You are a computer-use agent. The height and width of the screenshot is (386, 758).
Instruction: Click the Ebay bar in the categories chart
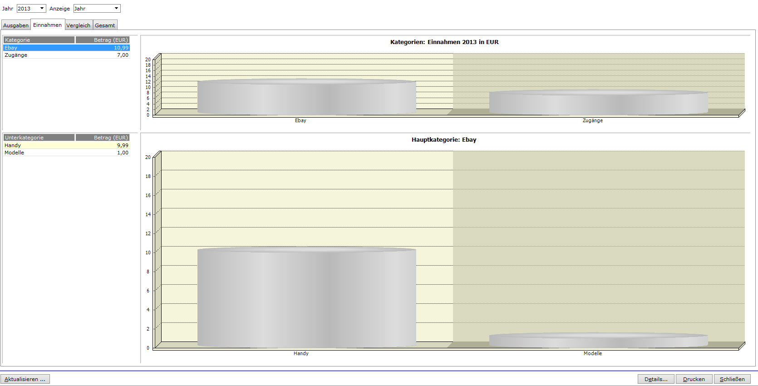[307, 97]
